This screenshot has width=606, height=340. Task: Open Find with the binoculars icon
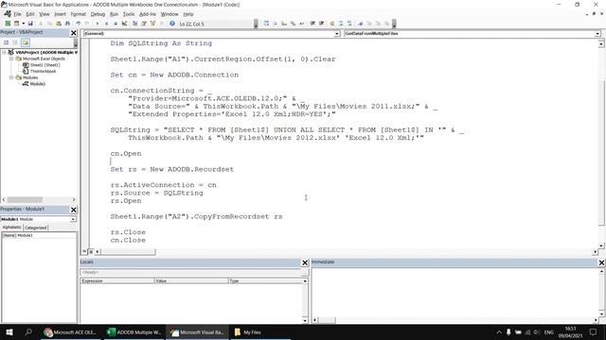[x=67, y=24]
